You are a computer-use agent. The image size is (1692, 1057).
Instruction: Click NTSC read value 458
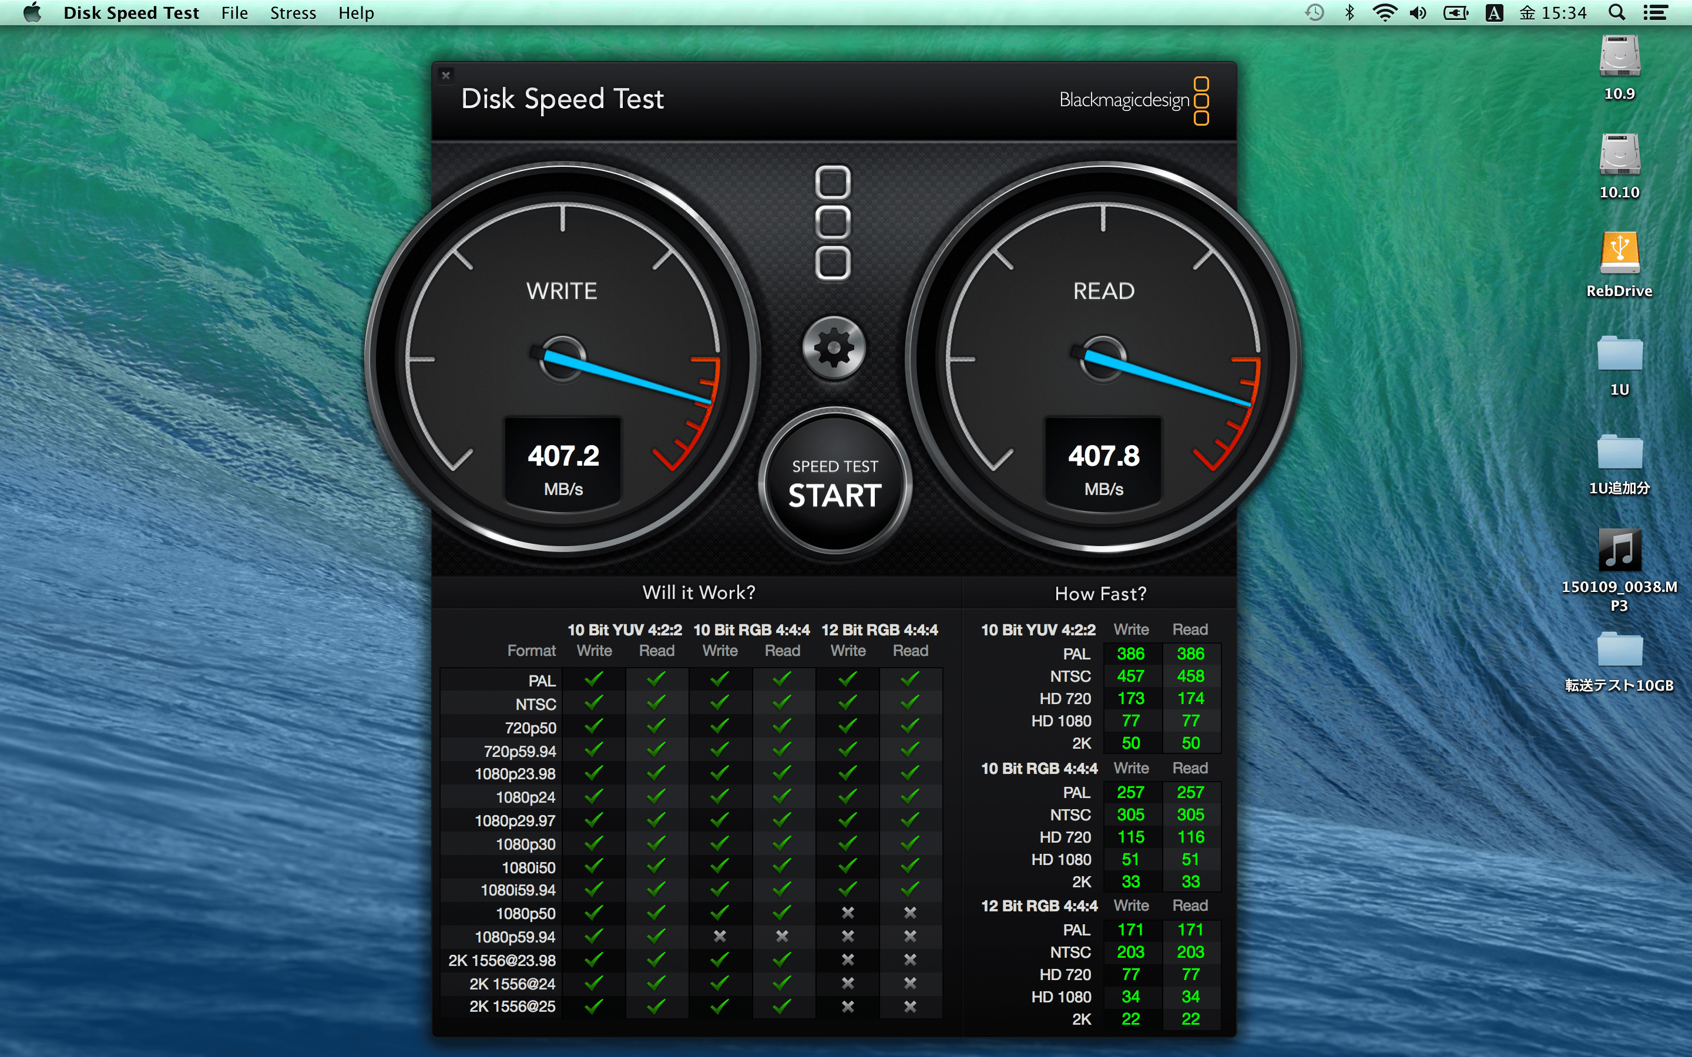click(1190, 676)
